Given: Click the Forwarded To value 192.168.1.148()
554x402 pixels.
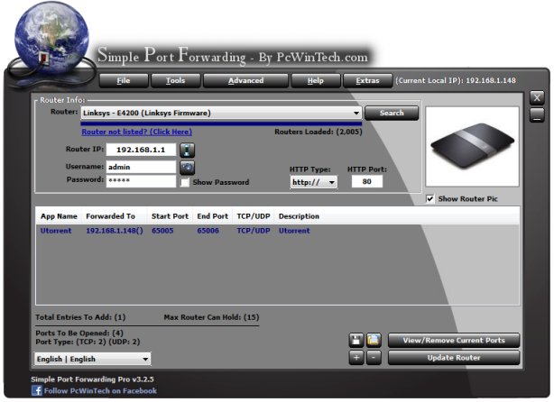Looking at the screenshot, I should click(115, 231).
